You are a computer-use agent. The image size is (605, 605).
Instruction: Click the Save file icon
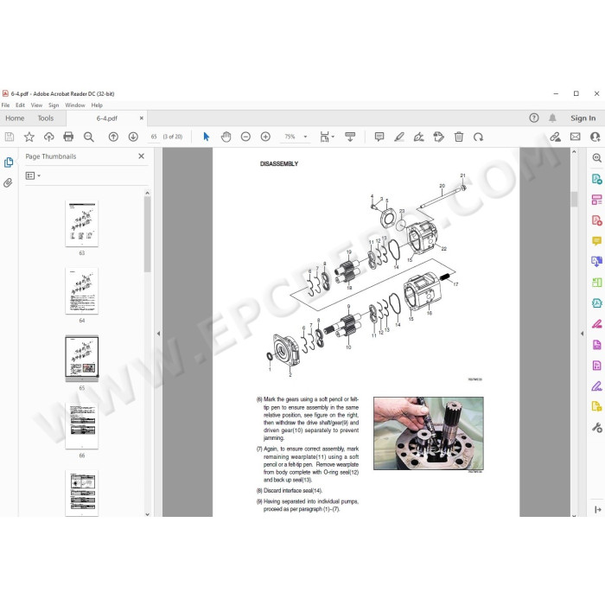pyautogui.click(x=10, y=137)
